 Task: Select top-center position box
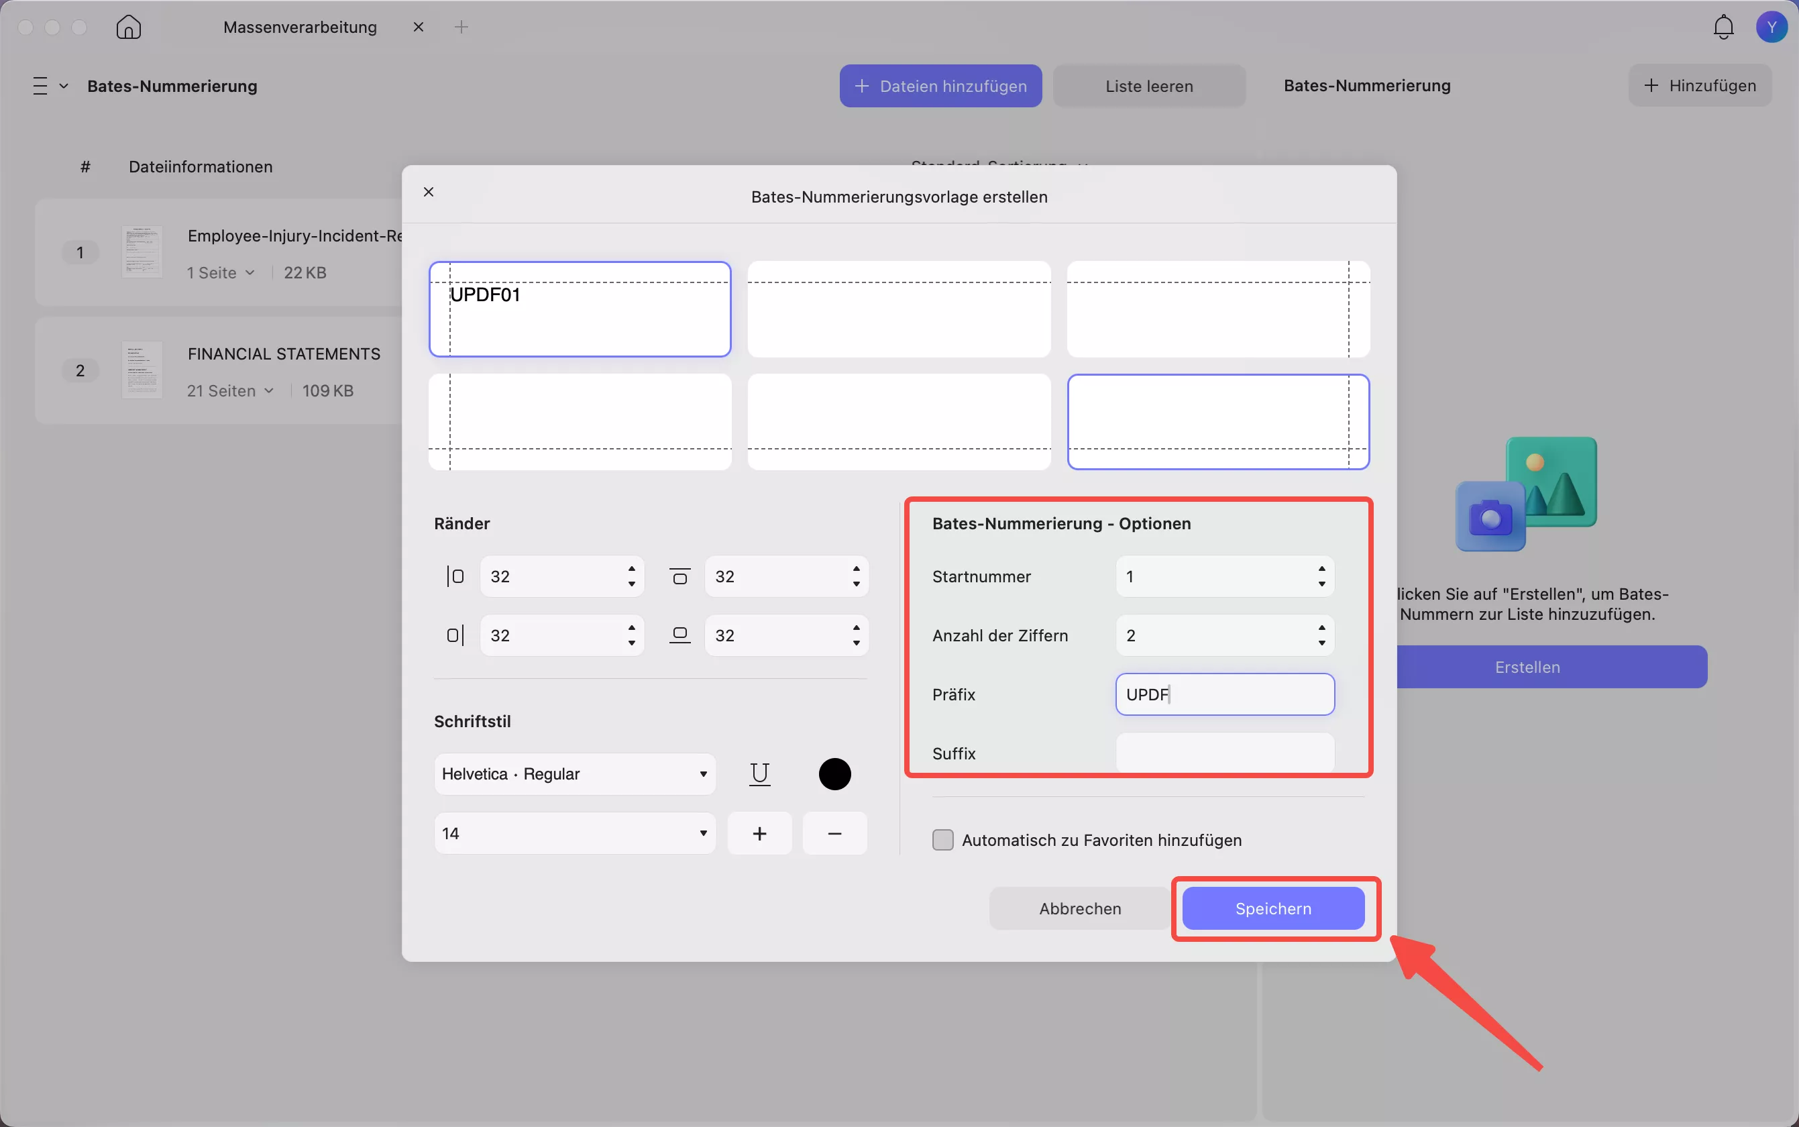coord(899,309)
